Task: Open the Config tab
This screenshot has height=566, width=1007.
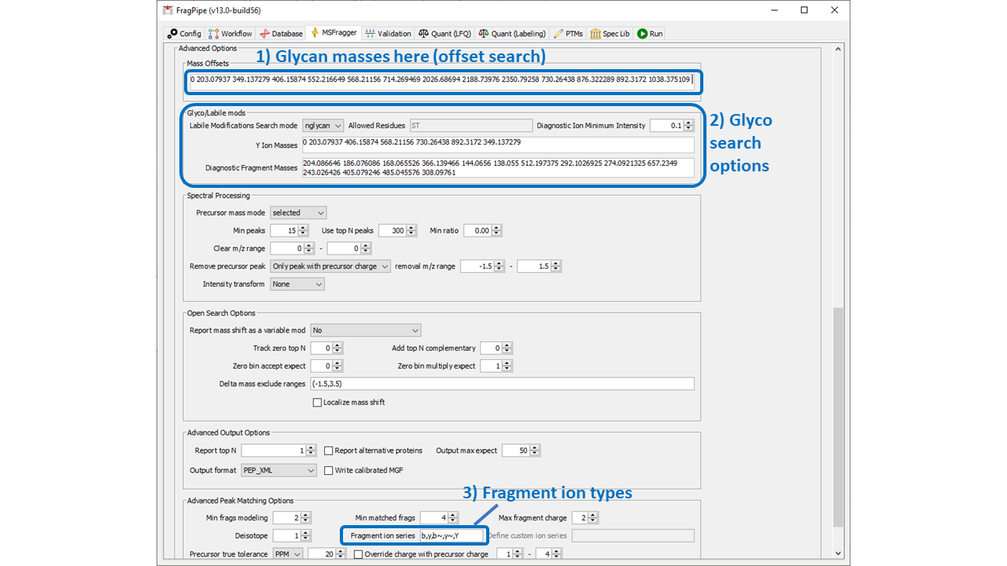Action: click(184, 34)
